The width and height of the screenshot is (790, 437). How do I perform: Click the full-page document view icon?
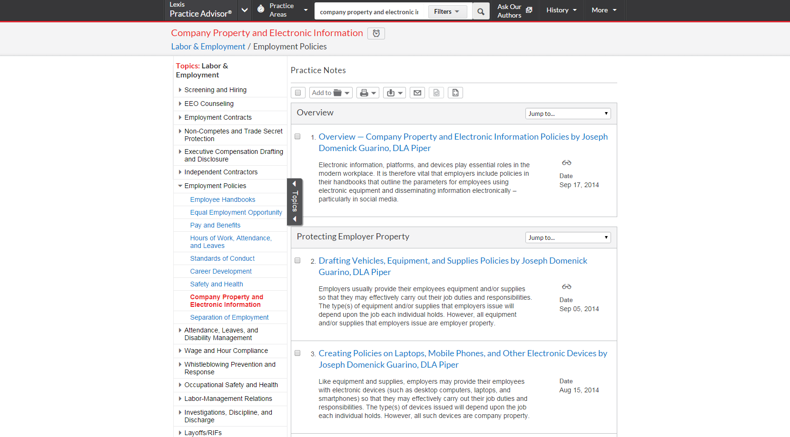[x=455, y=93]
